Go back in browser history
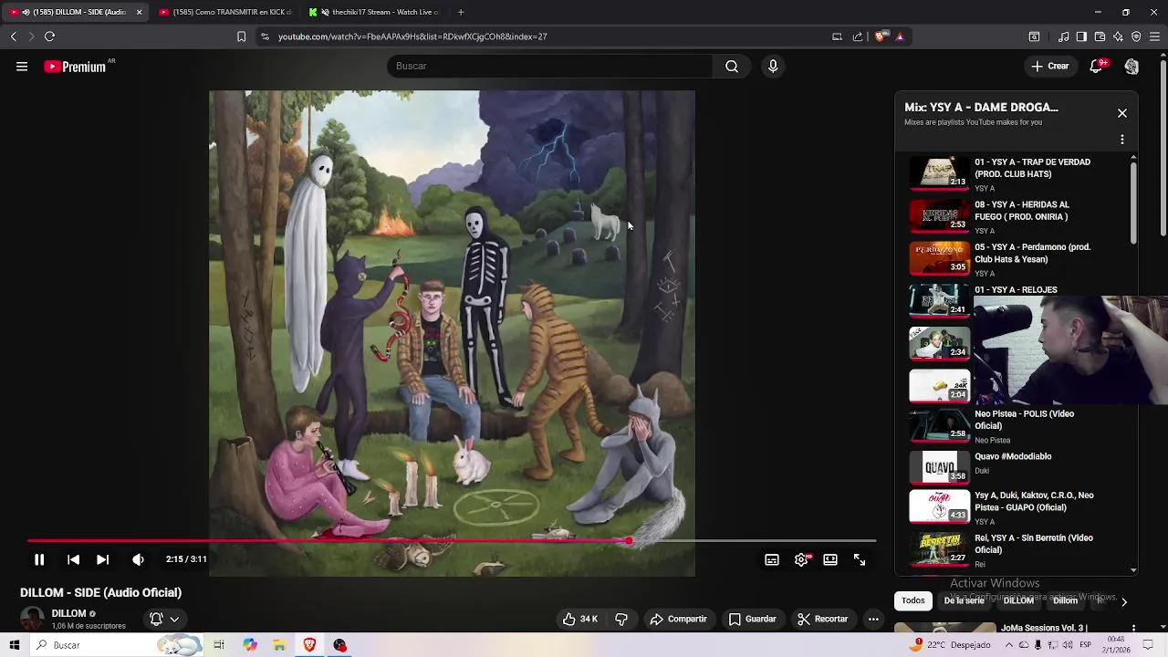The height and width of the screenshot is (657, 1168). tap(13, 36)
